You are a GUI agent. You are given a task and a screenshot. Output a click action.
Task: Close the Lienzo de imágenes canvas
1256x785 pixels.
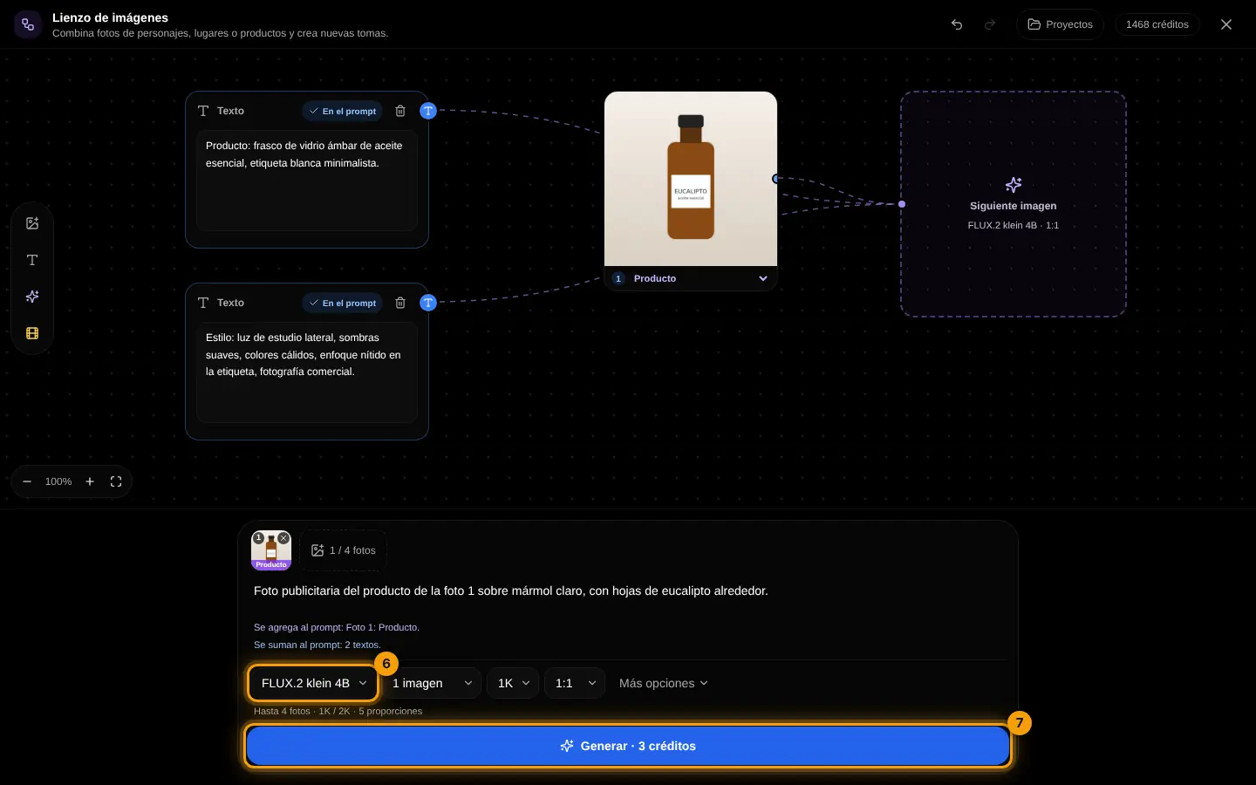click(1226, 24)
